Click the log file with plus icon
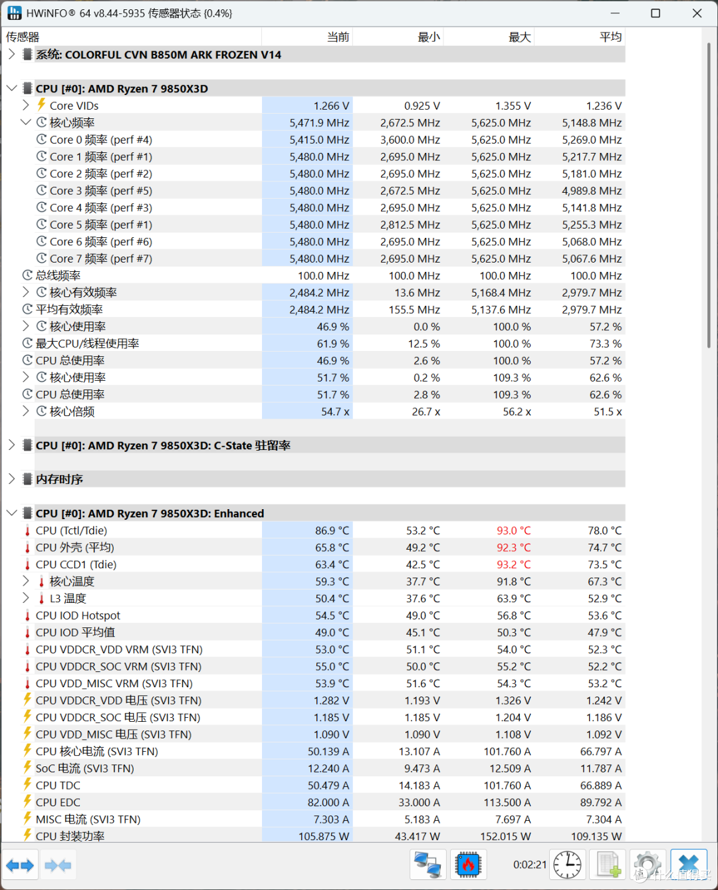The image size is (718, 890). coord(608,865)
